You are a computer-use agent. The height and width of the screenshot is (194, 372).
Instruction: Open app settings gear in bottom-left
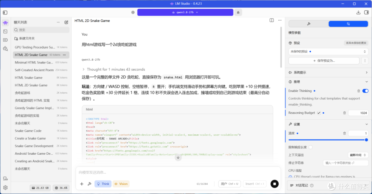[5, 187]
